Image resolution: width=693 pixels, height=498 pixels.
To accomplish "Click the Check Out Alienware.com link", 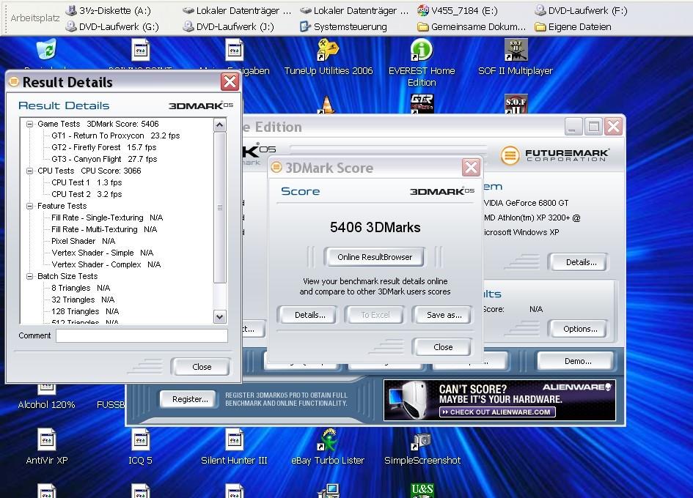I will (x=497, y=412).
